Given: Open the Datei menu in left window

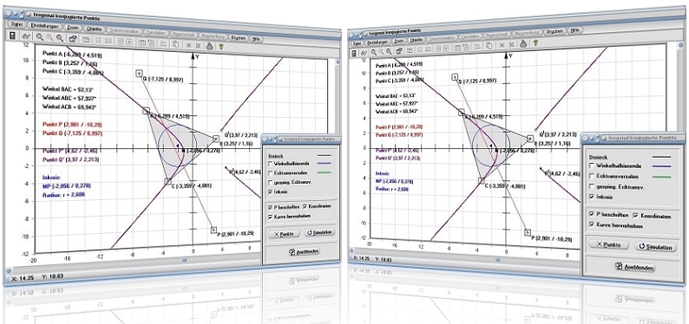Looking at the screenshot, I should coord(16,24).
